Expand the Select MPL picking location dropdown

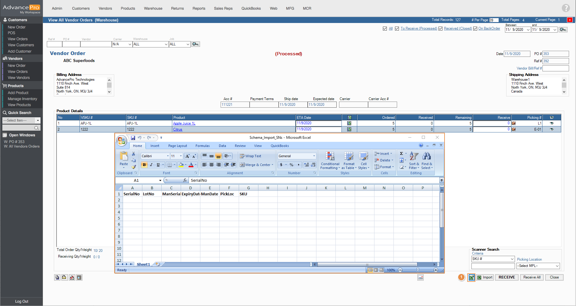(x=538, y=266)
